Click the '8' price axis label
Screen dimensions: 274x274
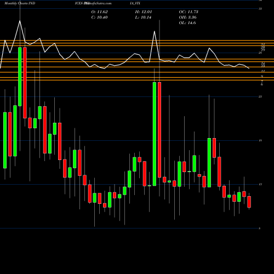tap(260, 229)
